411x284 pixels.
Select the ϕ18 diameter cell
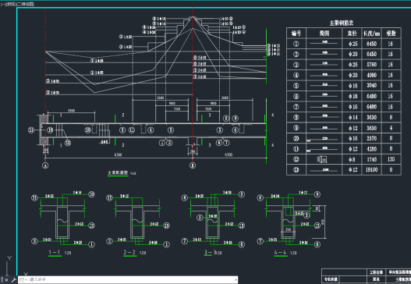[352, 96]
